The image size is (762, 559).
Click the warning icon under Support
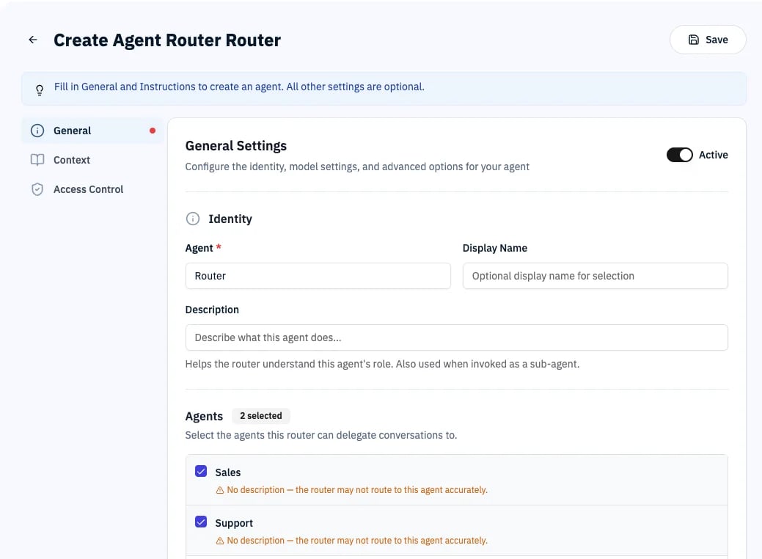point(220,541)
